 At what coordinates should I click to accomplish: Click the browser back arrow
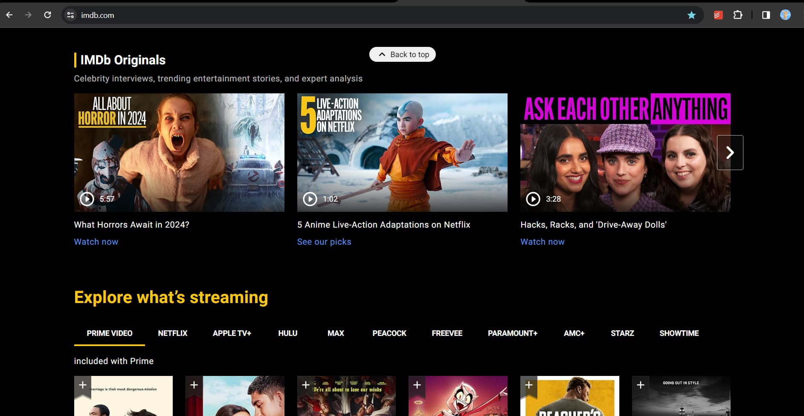(9, 15)
